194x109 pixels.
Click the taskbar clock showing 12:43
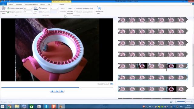pos(189,107)
